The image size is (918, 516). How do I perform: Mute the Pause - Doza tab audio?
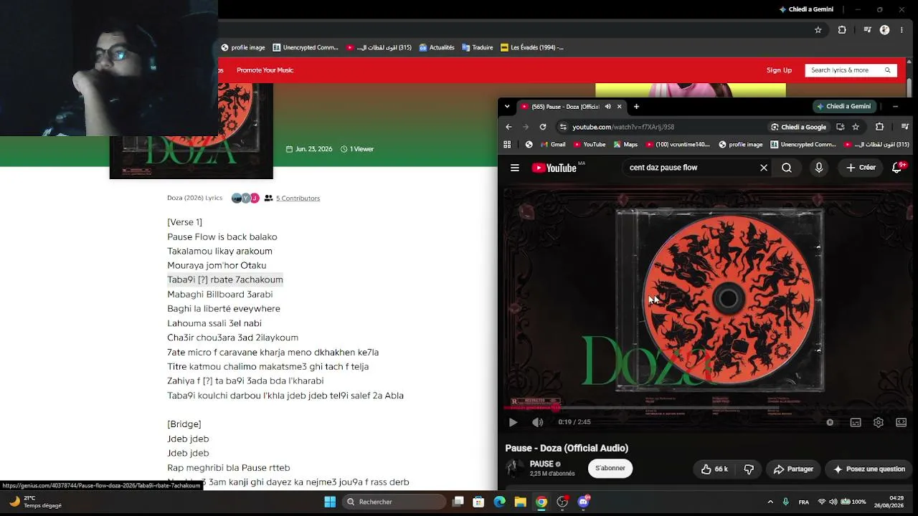coord(607,107)
